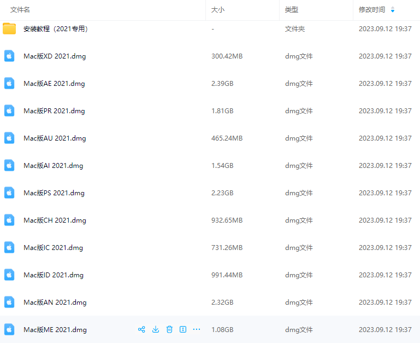This screenshot has width=420, height=343.
Task: Click the Mac版PS 2021.dmg file icon
Action: coord(9,193)
